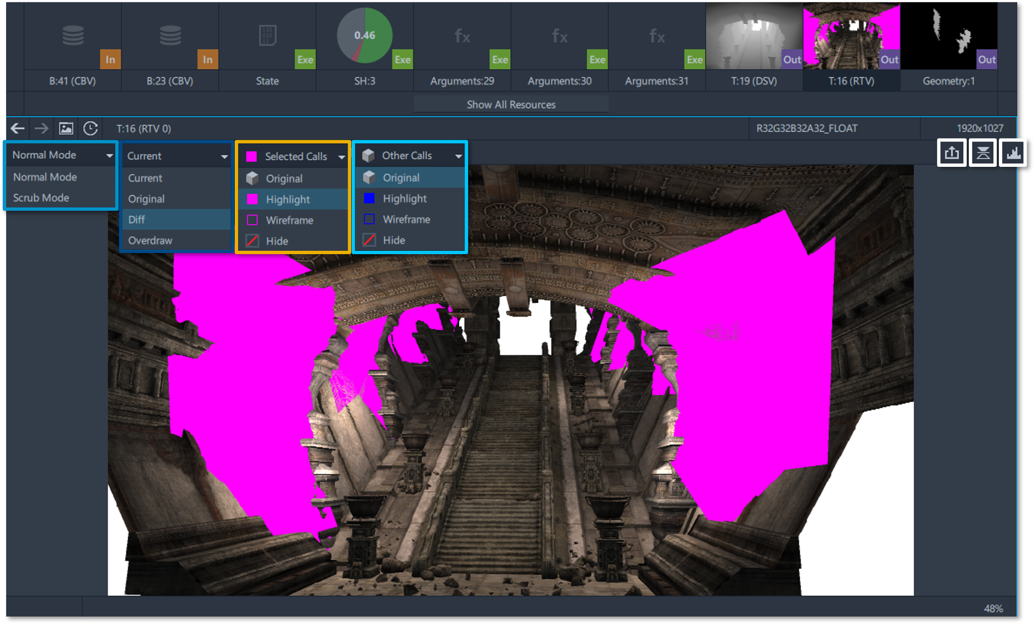The height and width of the screenshot is (624, 1034).
Task: Click the Hide slash icon under Selected Calls
Action: tap(252, 241)
